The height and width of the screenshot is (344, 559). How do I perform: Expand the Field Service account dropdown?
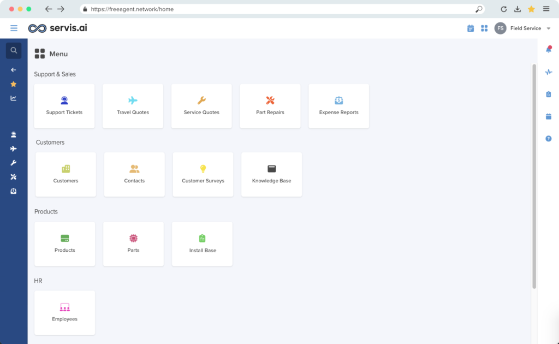(526, 28)
